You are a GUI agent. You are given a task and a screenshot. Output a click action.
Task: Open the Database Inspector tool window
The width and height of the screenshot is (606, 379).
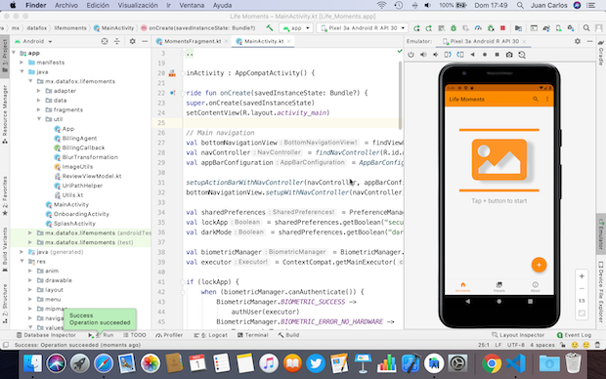pyautogui.click(x=46, y=335)
